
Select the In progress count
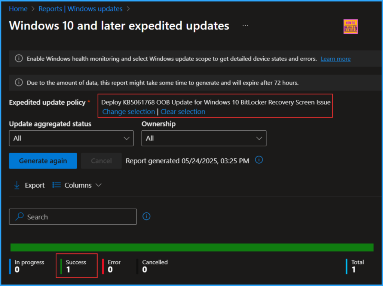tap(17, 270)
